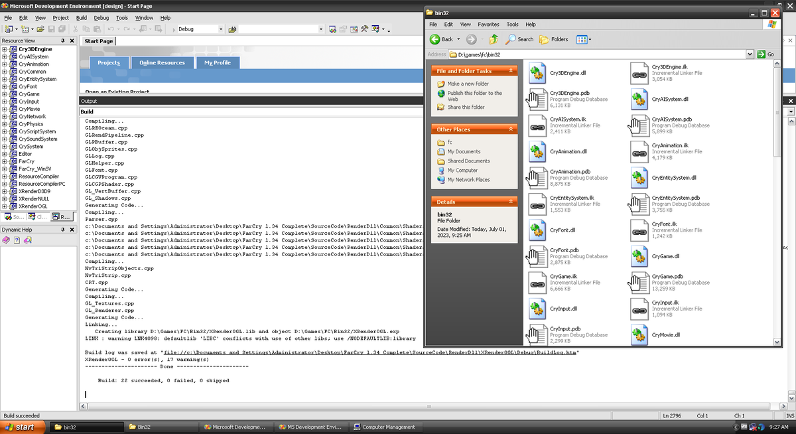The width and height of the screenshot is (796, 434).
Task: Click Open File toolbar icon
Action: tap(41, 29)
